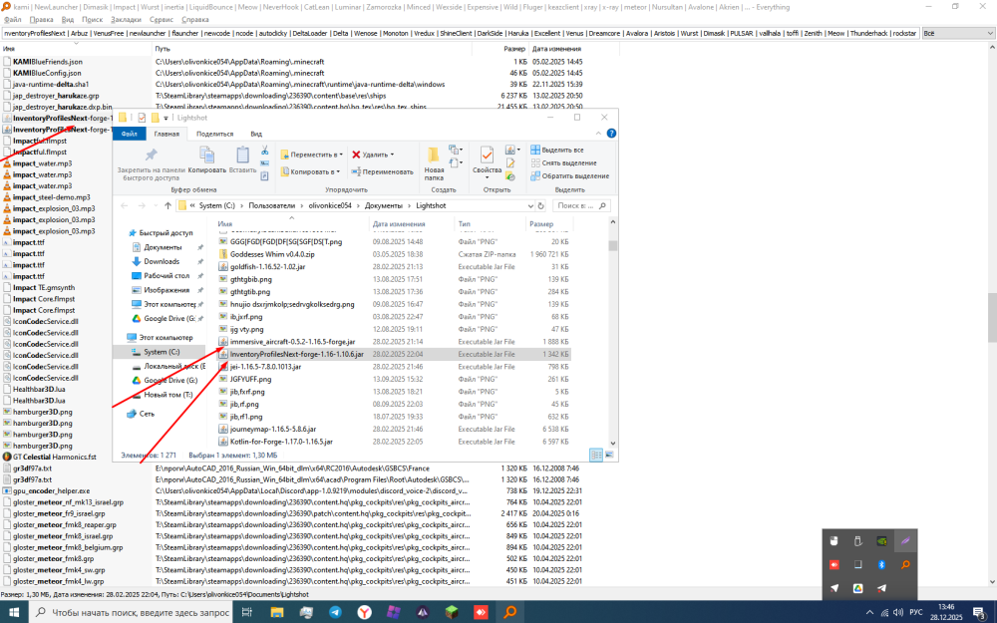
Task: Click the mouse device tray icon
Action: coord(833,541)
